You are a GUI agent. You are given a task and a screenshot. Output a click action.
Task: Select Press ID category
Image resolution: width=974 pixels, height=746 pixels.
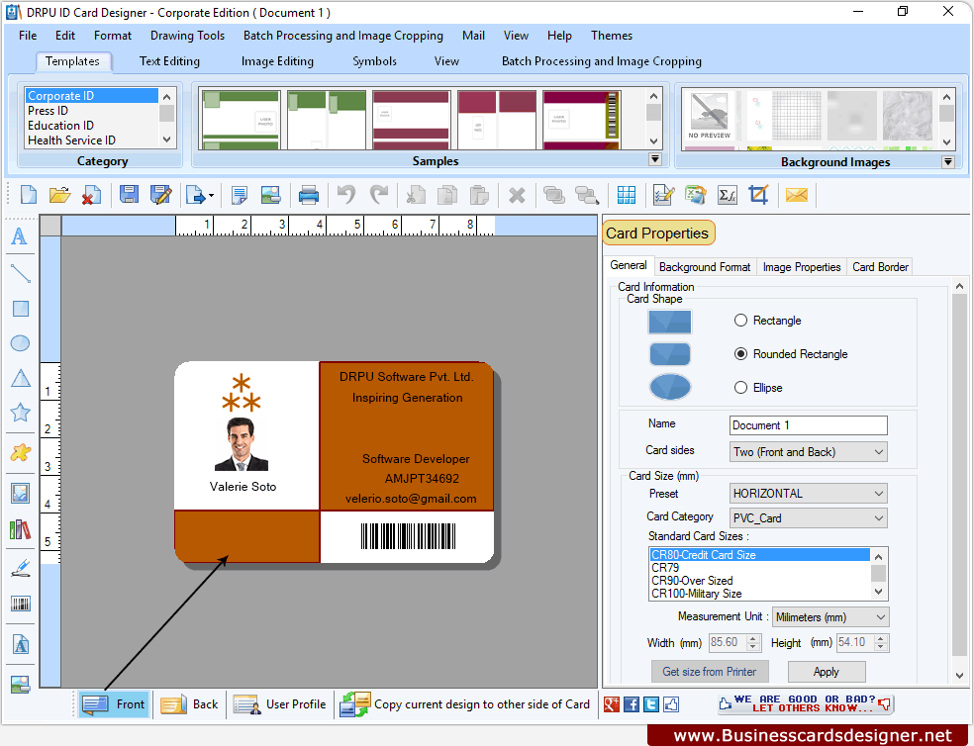[x=92, y=111]
